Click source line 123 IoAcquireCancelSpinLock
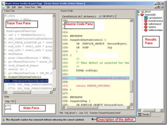 (x=96, y=78)
